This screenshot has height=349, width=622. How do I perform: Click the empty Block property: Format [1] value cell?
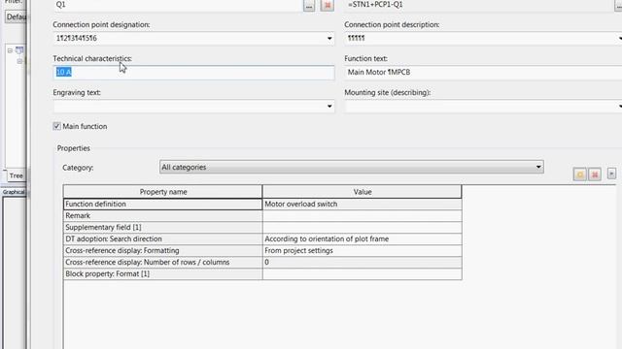[363, 273]
